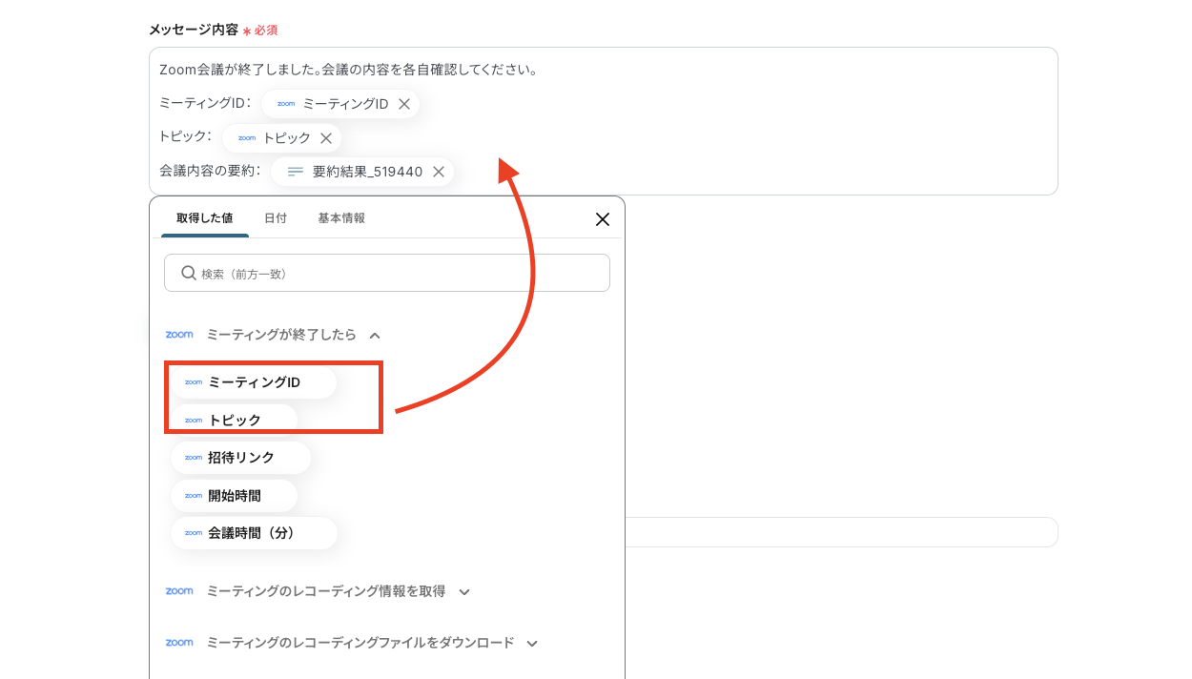Click the Zoom logo beside ミーティングが終了したら
The image size is (1192, 679).
click(179, 335)
